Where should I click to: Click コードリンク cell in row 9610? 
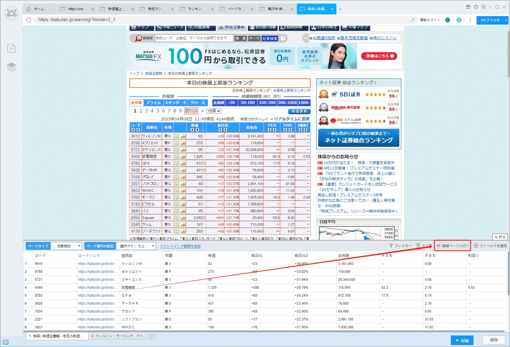tap(97, 264)
